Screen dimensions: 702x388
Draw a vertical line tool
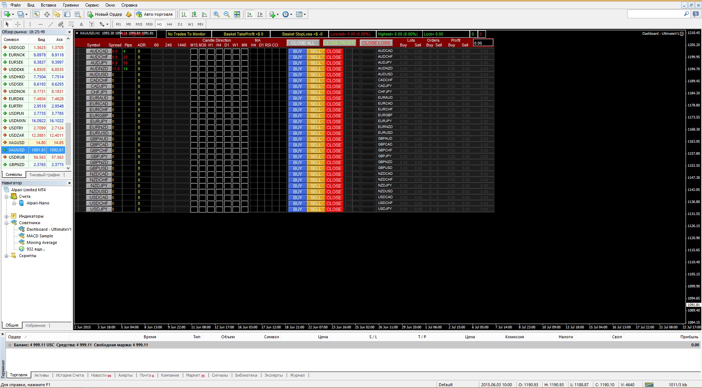tap(30, 24)
